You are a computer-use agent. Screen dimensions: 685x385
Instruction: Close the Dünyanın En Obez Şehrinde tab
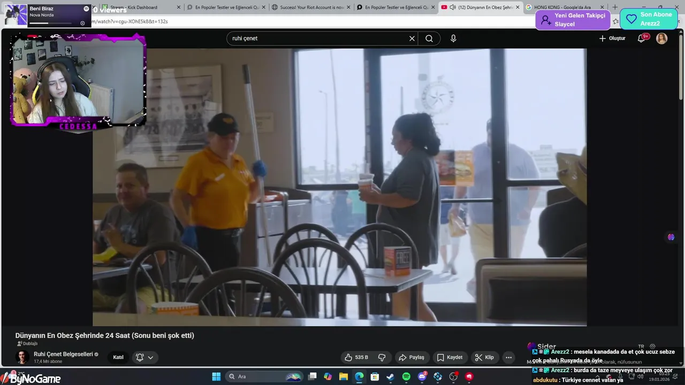[517, 7]
